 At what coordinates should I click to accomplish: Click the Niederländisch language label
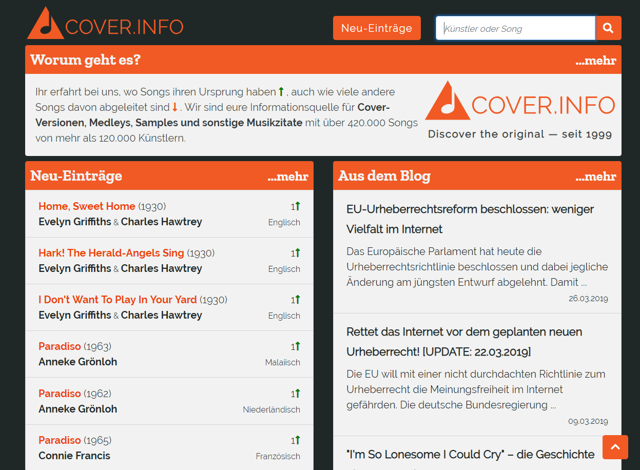click(x=271, y=409)
